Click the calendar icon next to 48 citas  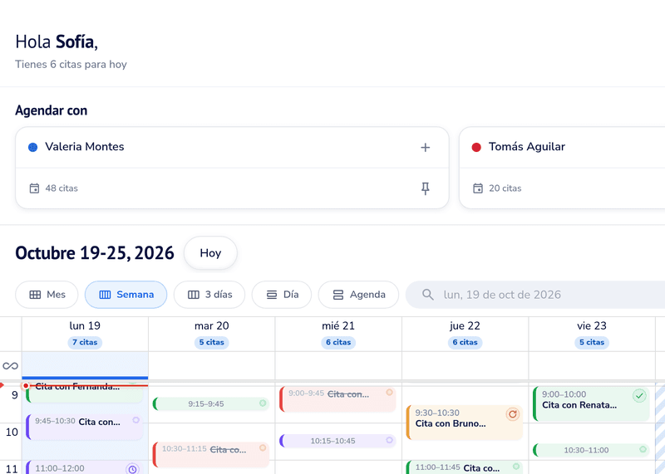pyautogui.click(x=34, y=188)
